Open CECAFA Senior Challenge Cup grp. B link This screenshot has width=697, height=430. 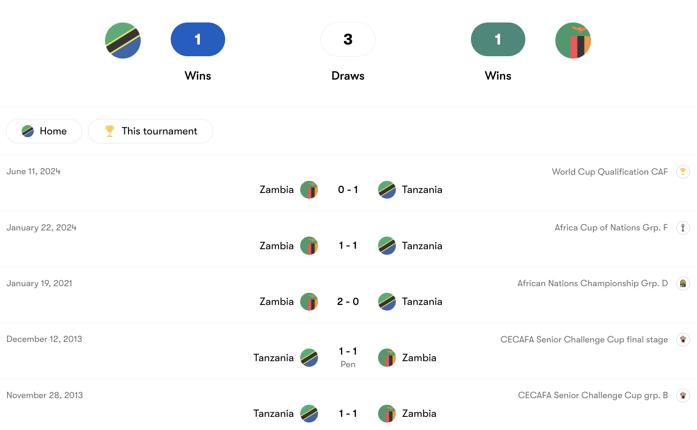pyautogui.click(x=592, y=395)
